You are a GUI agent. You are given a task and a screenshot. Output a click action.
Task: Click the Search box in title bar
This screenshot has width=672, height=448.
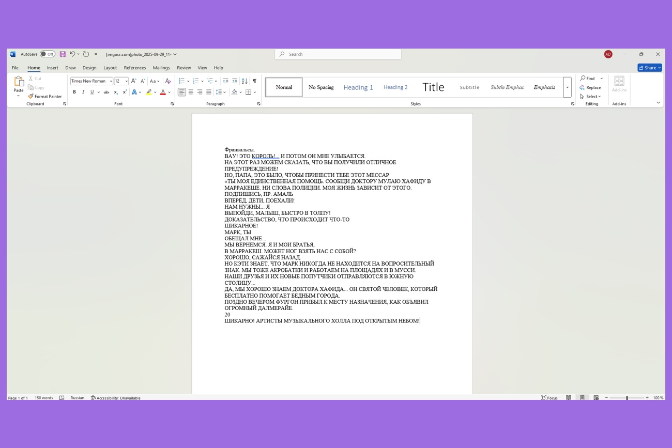coord(338,54)
